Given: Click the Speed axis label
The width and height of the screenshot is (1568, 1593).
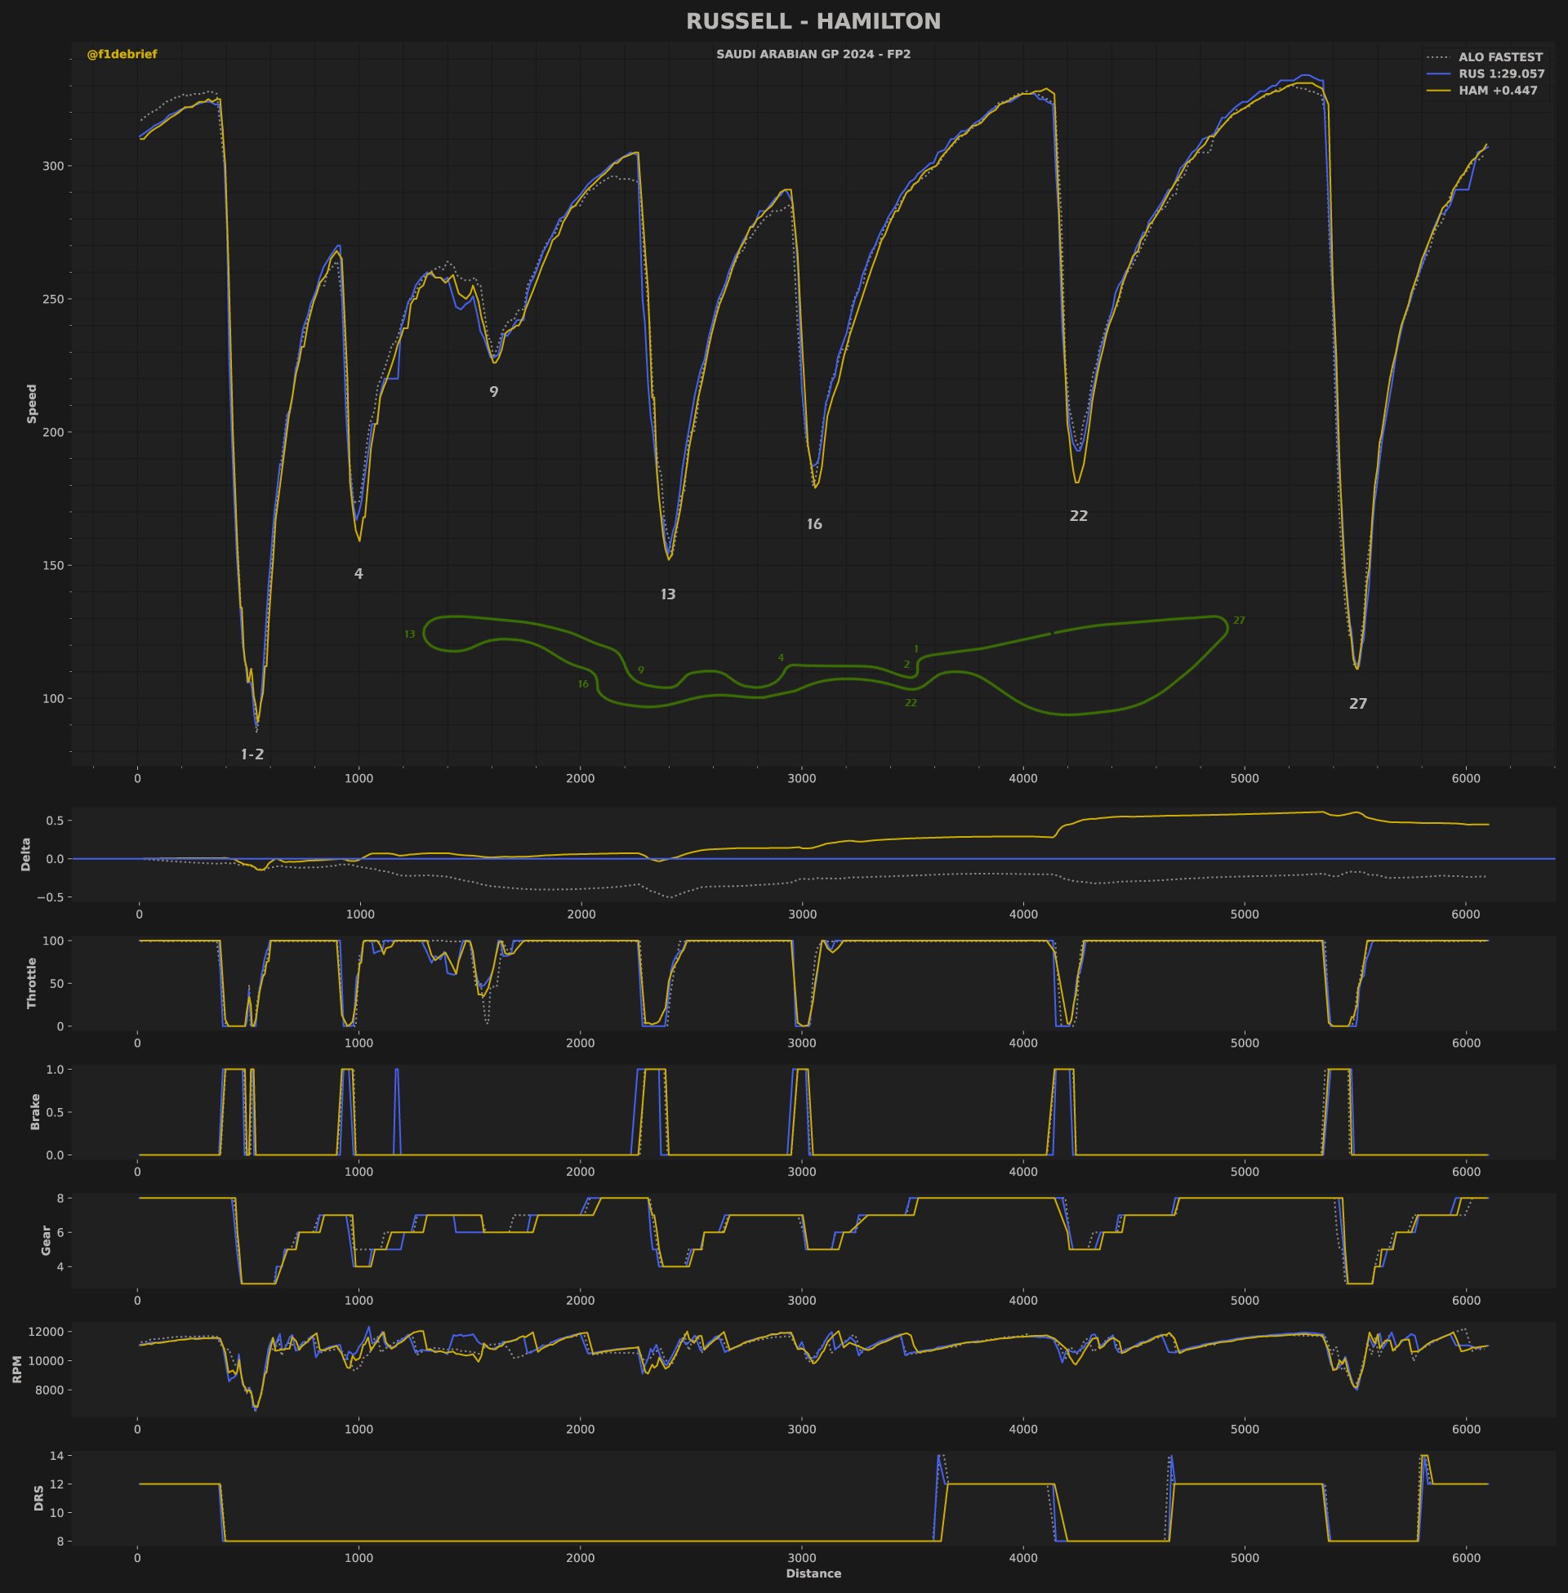Looking at the screenshot, I should (32, 403).
